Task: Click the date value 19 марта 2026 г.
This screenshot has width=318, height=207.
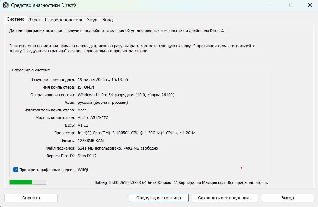Action: click(93, 80)
